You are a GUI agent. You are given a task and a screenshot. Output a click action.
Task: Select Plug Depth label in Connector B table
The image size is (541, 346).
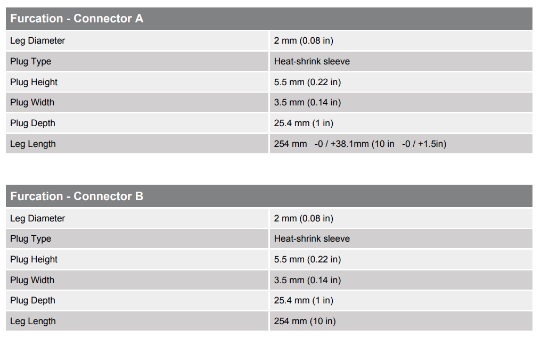[33, 300]
